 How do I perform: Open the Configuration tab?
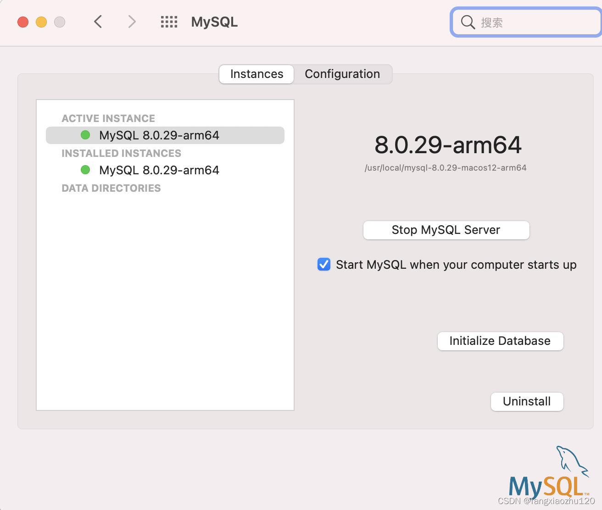coord(342,74)
